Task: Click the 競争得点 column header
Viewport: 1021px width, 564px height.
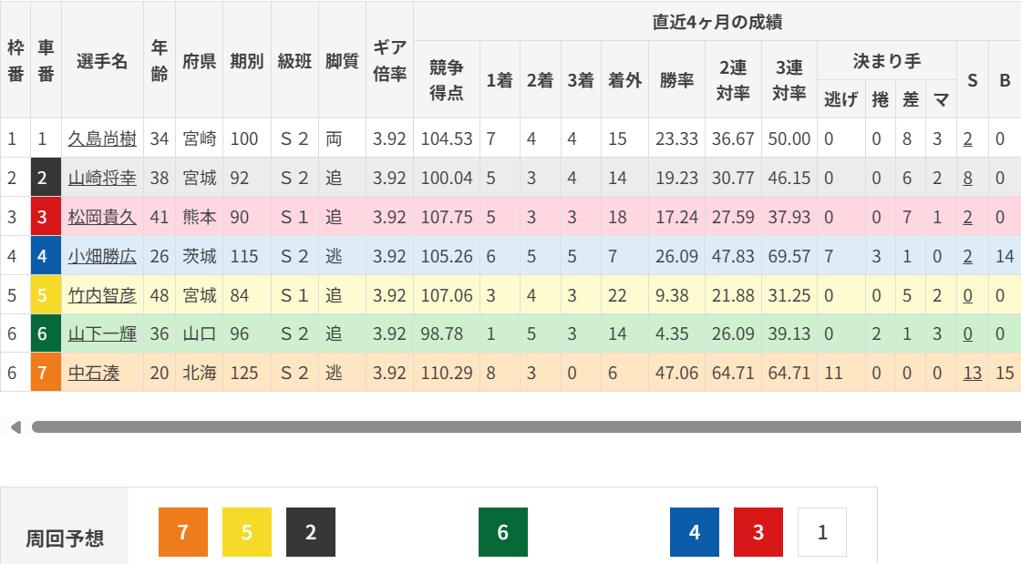Action: tap(447, 79)
